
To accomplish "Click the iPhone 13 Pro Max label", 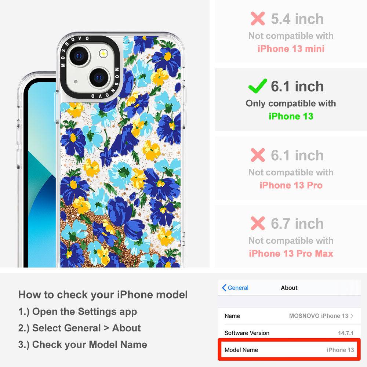I will pyautogui.click(x=291, y=254).
